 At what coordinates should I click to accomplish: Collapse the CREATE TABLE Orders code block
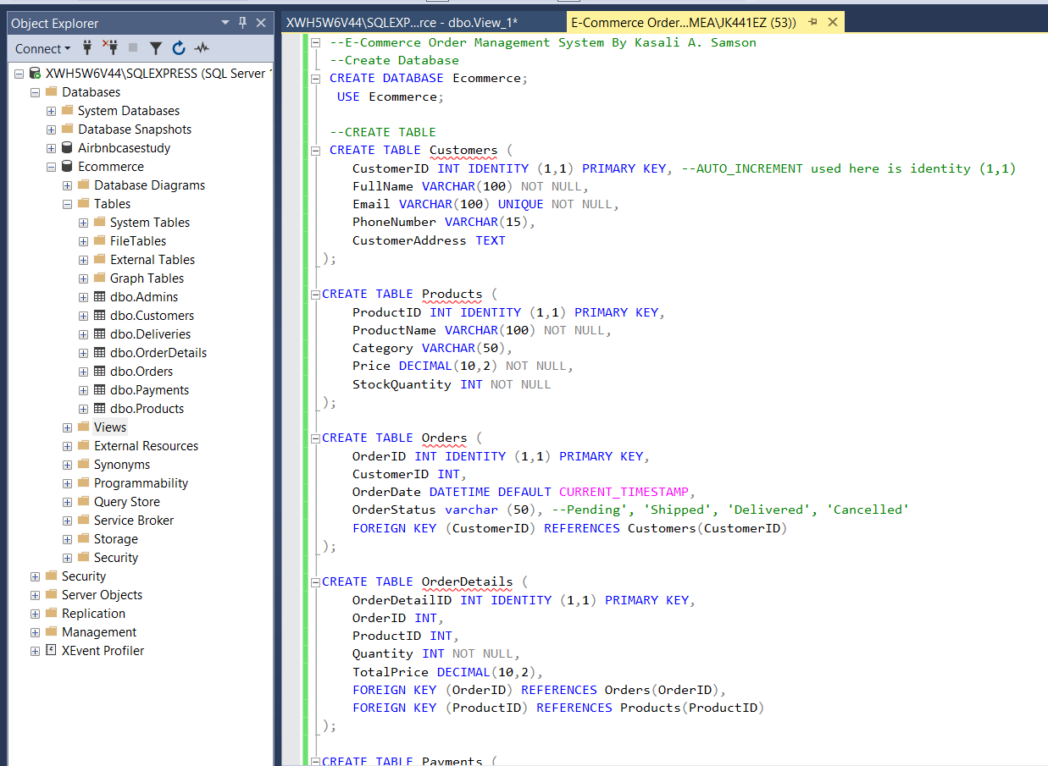pos(315,438)
